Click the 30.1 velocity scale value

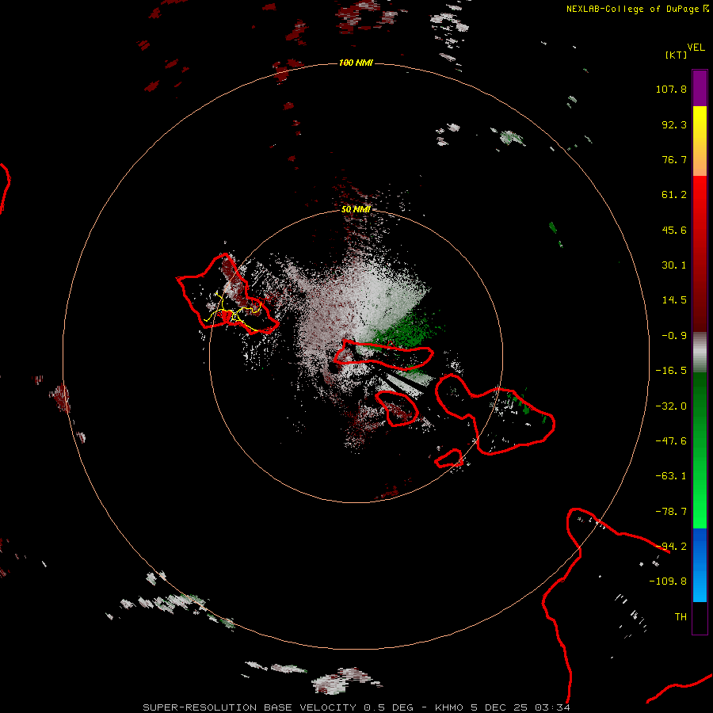[x=674, y=265]
